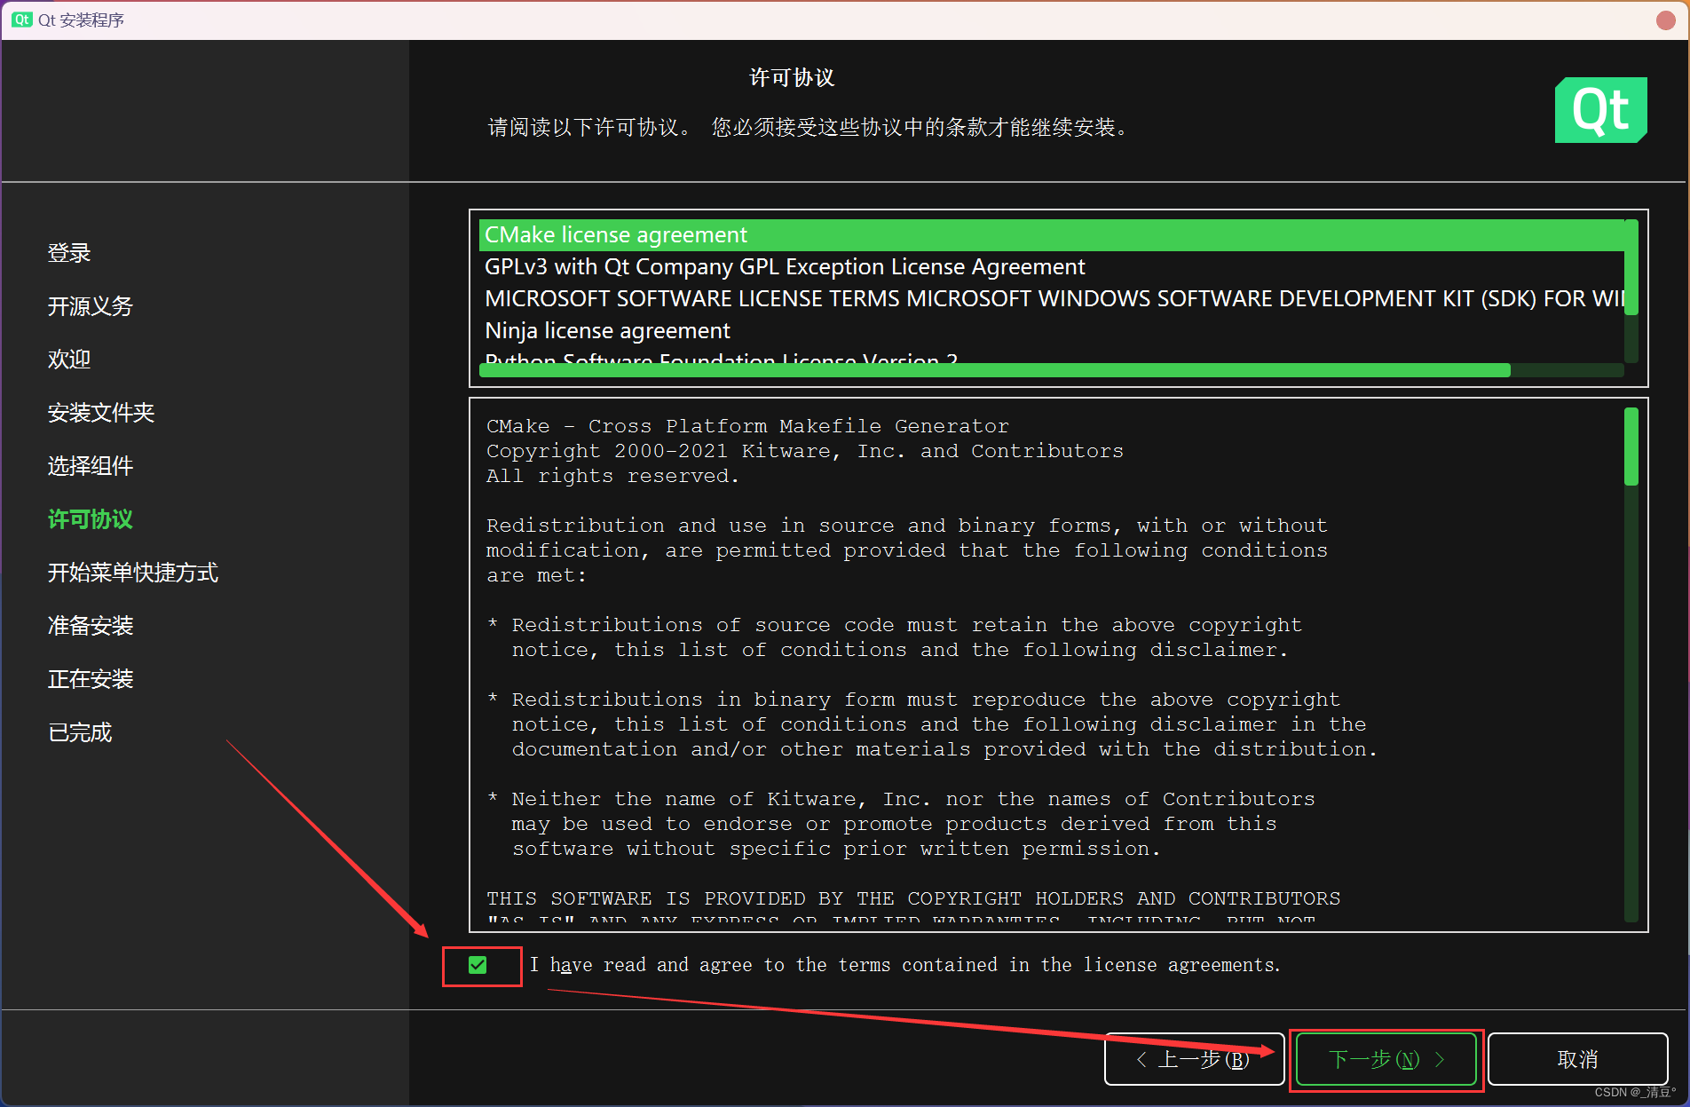The width and height of the screenshot is (1690, 1107).
Task: Click the 安装文件夹 step in sidebar
Action: click(101, 413)
